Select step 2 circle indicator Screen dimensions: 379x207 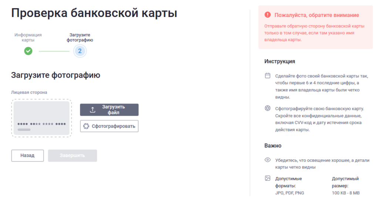[80, 51]
